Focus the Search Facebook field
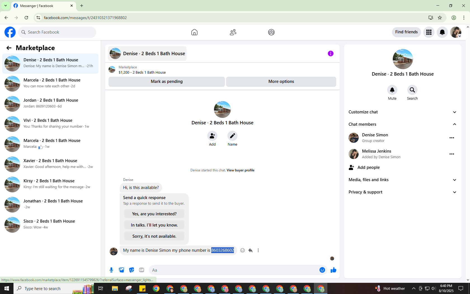Image resolution: width=470 pixels, height=294 pixels. 57,32
